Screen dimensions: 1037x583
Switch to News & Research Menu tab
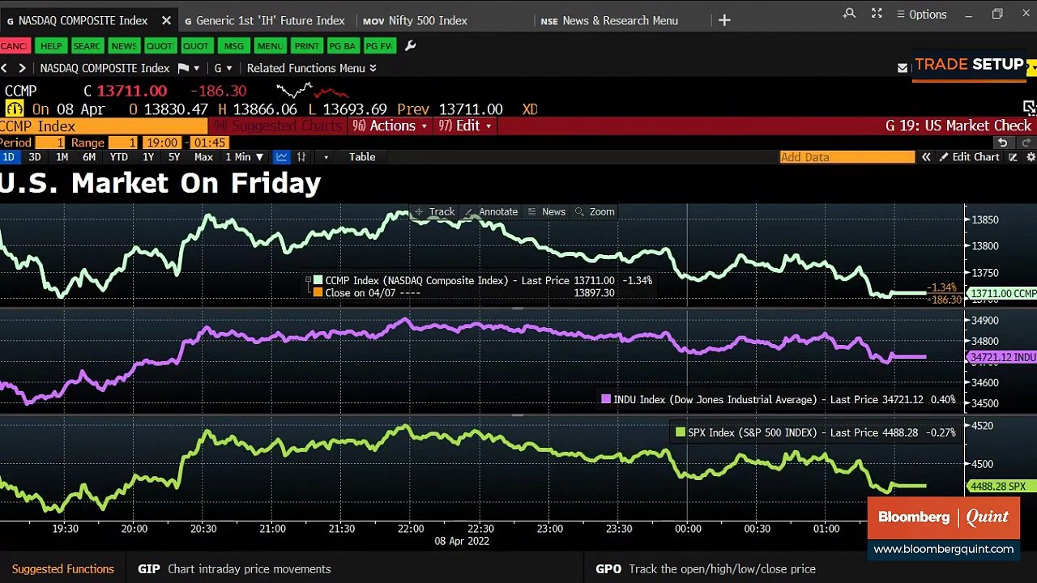pos(609,20)
